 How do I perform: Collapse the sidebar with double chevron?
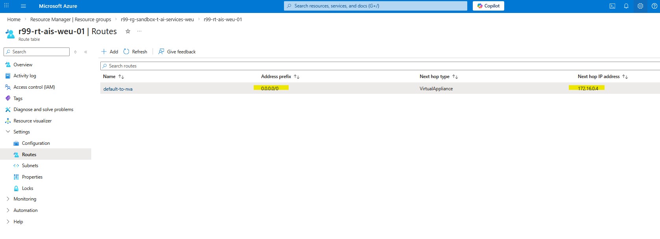85,52
